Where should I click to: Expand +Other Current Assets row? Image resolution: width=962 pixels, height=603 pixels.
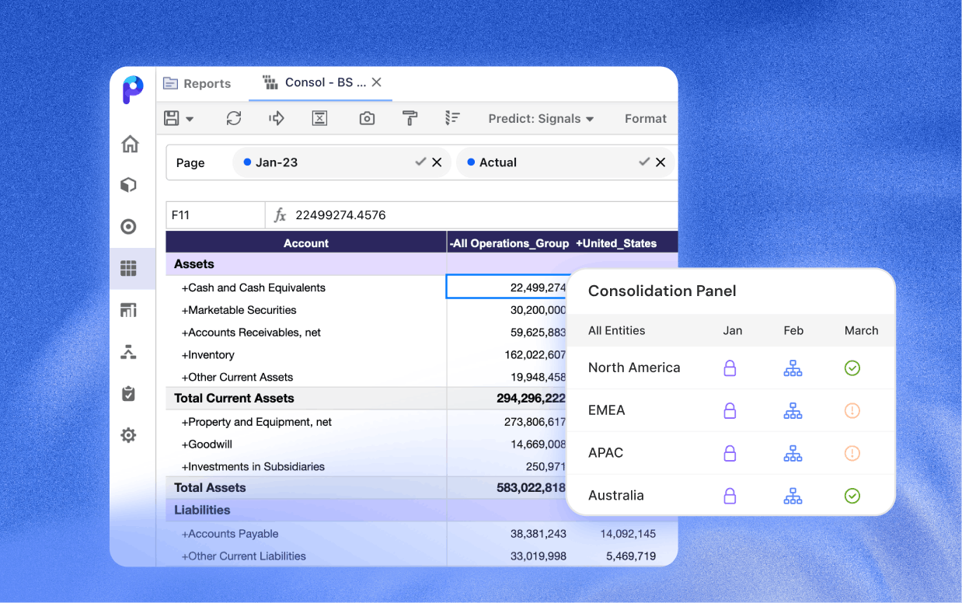(237, 377)
